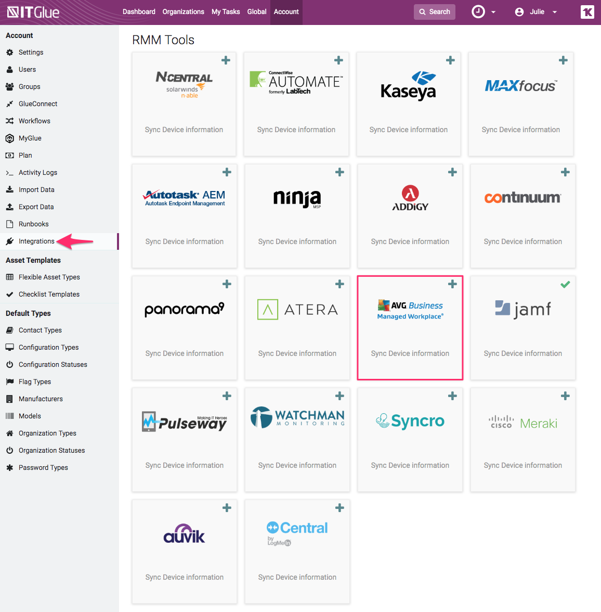
Task: Click the ninja MSP logo
Action: tap(297, 199)
